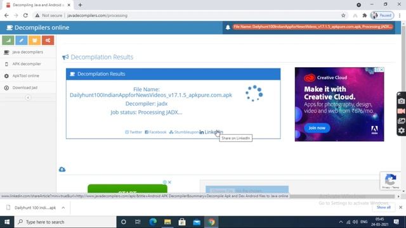Click Show all downloads
Screen dimensions: 406x228
(x=383, y=207)
